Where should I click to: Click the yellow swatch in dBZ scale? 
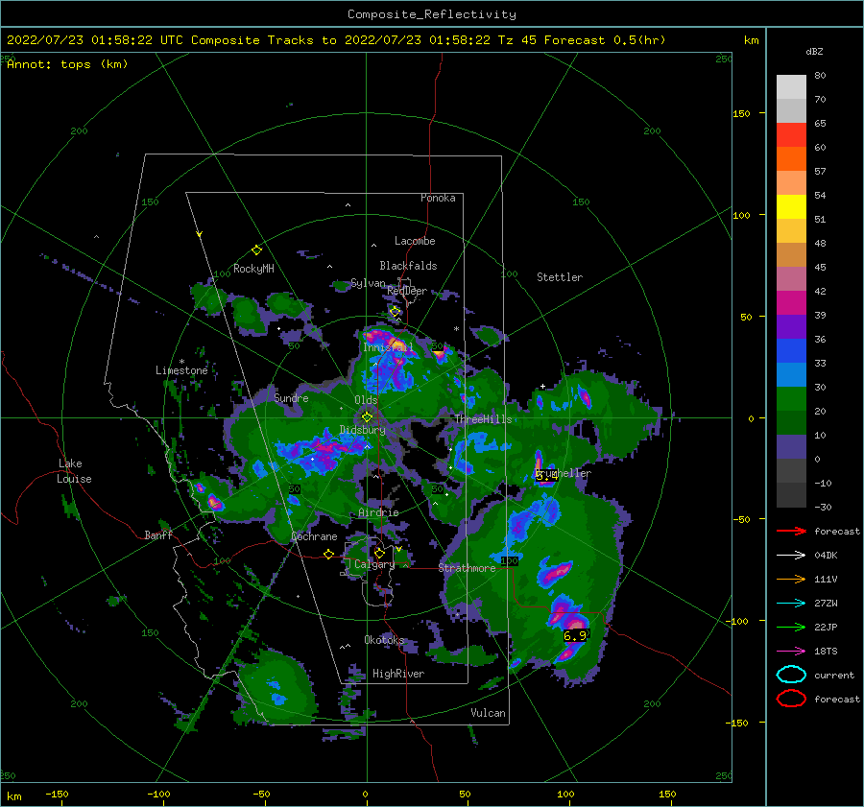click(x=791, y=206)
